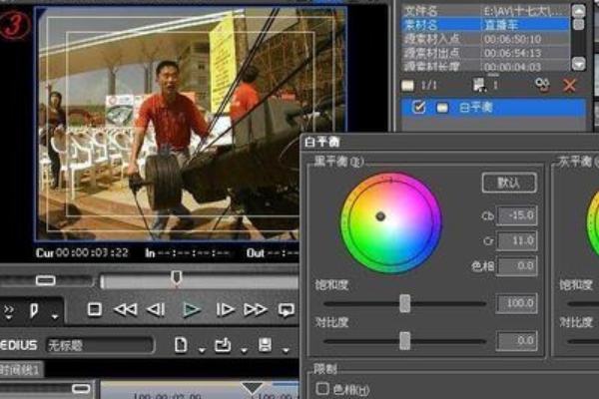599x399 pixels.
Task: Click the In timecode field
Action: click(193, 253)
